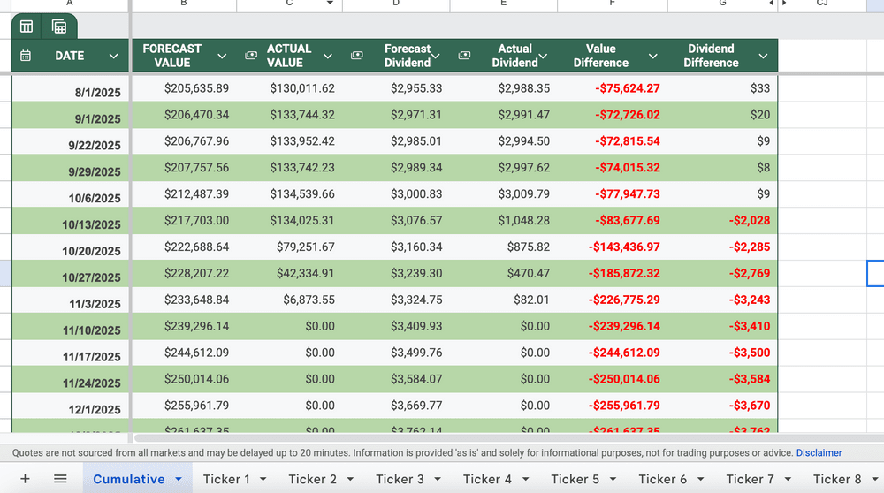Open the Cumulative tab options arrow
This screenshot has height=493, width=884.
(179, 479)
